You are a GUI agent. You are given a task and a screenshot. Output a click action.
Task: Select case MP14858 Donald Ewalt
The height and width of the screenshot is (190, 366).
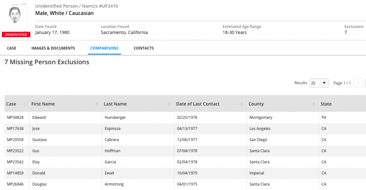point(15,173)
